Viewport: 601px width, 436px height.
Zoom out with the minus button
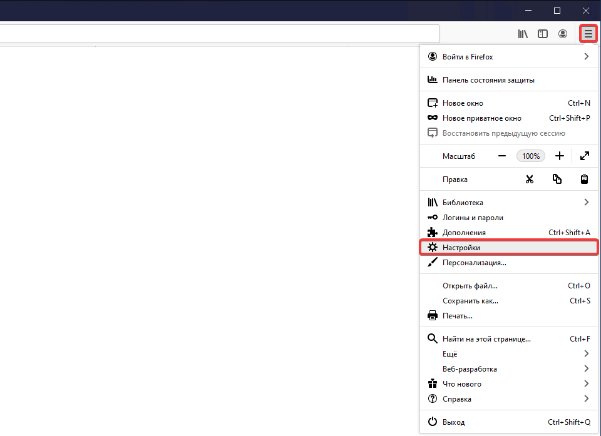[x=502, y=156]
